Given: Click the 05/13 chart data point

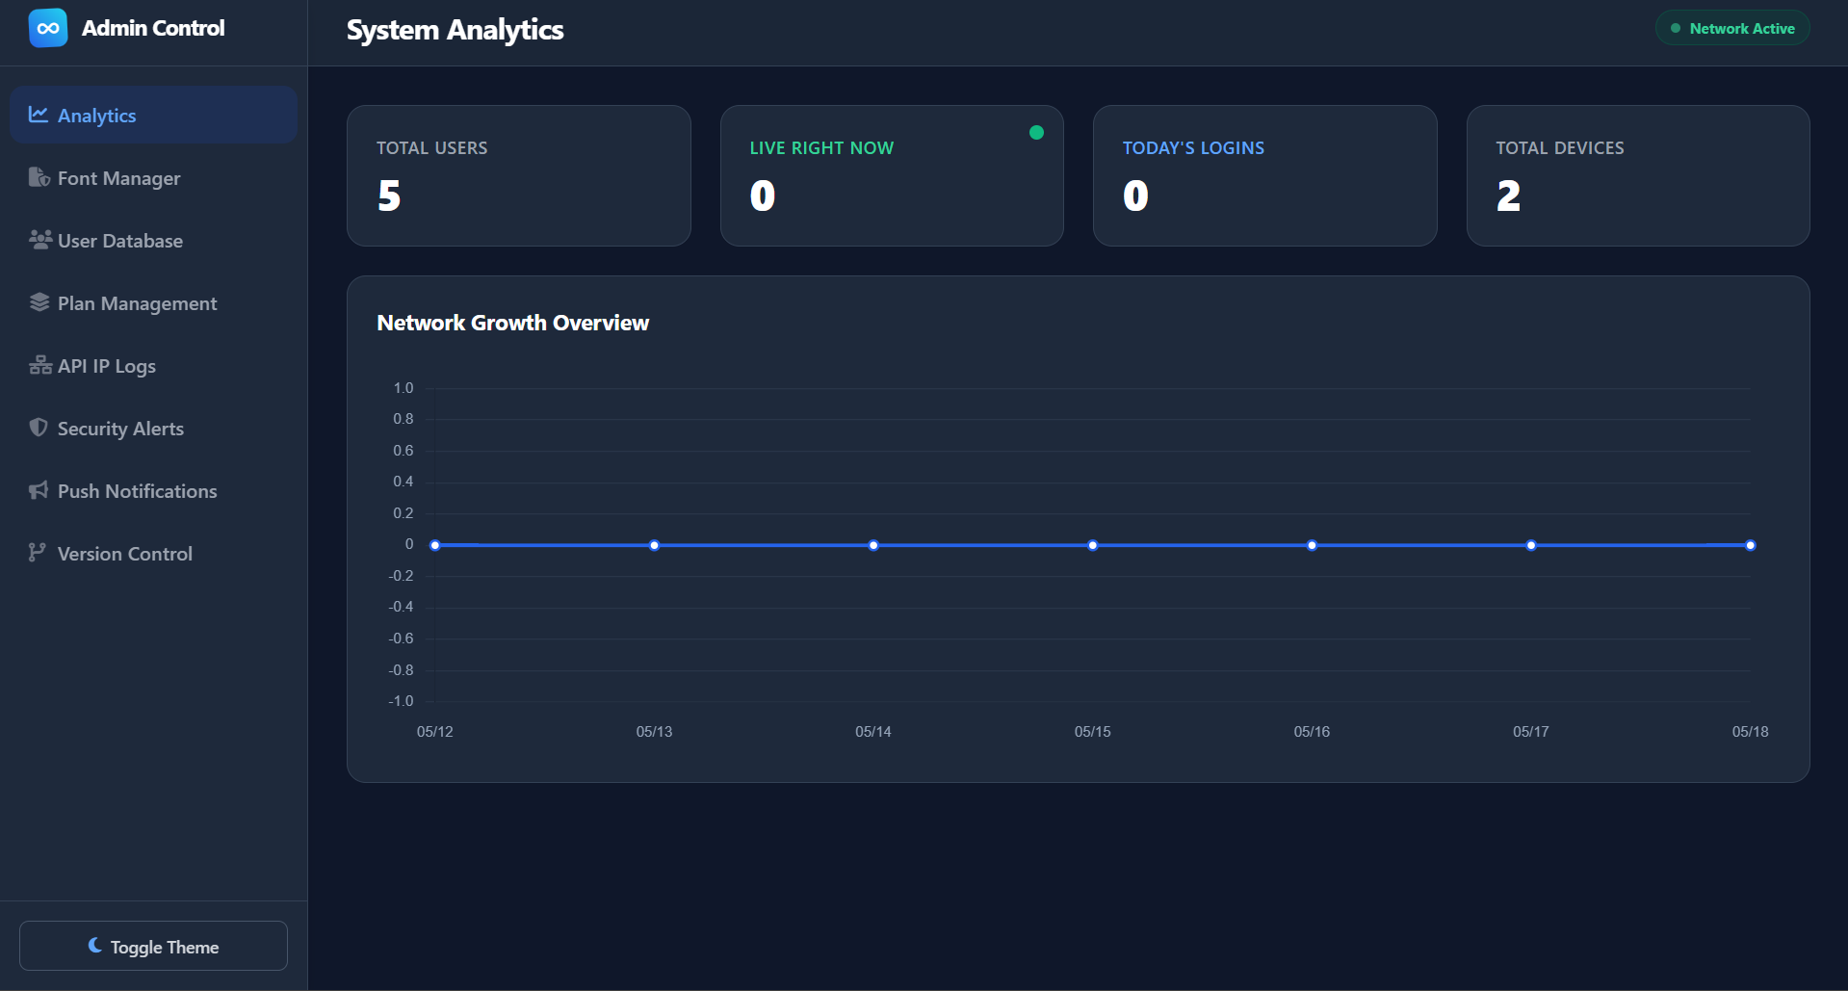Looking at the screenshot, I should 654,545.
